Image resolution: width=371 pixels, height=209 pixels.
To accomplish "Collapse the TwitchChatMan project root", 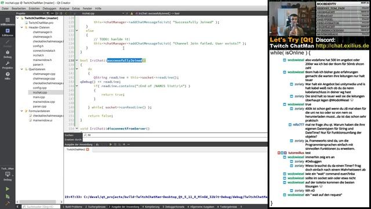I will pyautogui.click(x=18, y=18).
